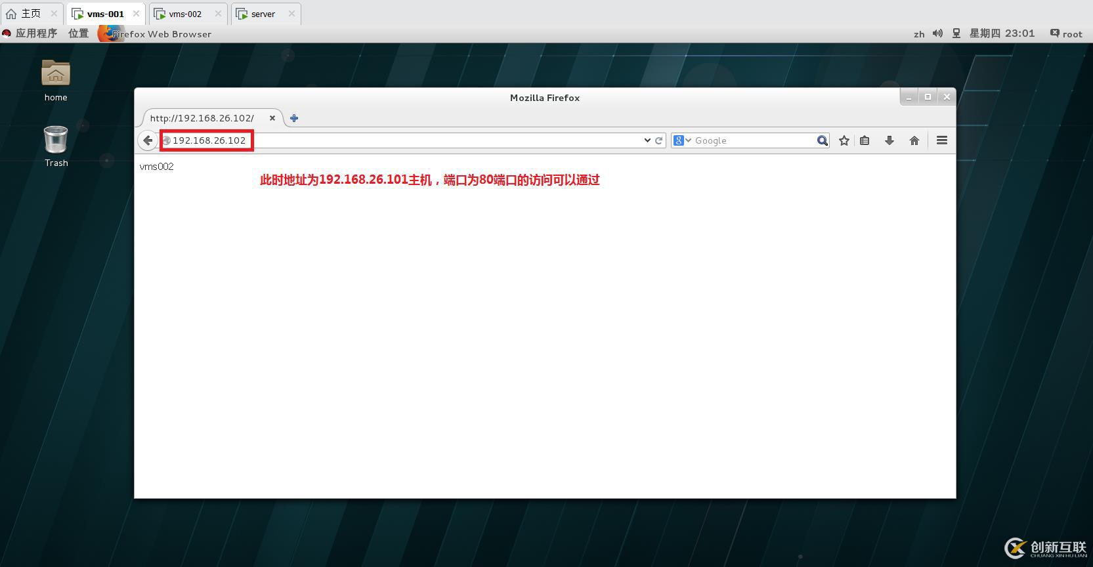The height and width of the screenshot is (567, 1093).
Task: Open the Trash desktop icon
Action: (x=56, y=146)
